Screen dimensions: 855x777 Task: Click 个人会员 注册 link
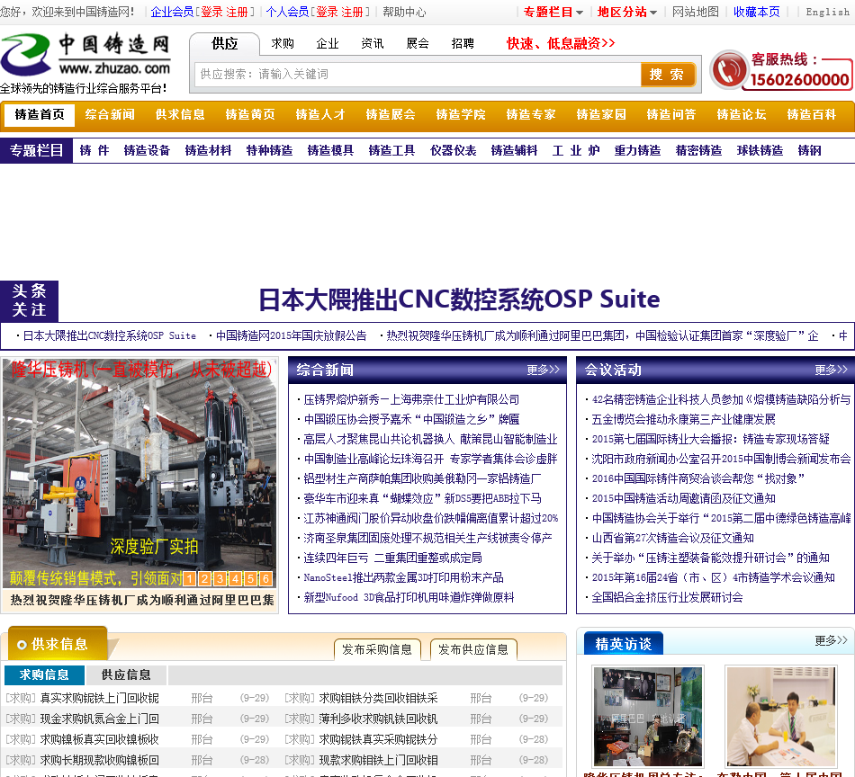coord(352,12)
